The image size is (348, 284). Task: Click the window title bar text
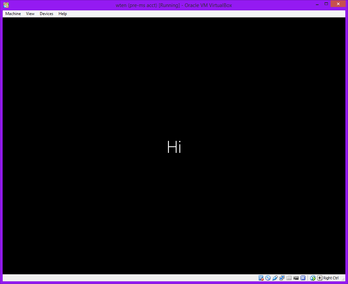pyautogui.click(x=174, y=5)
